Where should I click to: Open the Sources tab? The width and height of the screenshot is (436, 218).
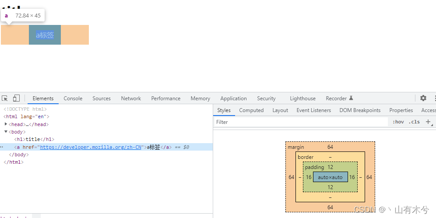pos(102,98)
